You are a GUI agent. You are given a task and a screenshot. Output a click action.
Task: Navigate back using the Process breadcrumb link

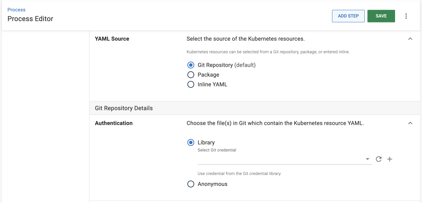coord(16,10)
